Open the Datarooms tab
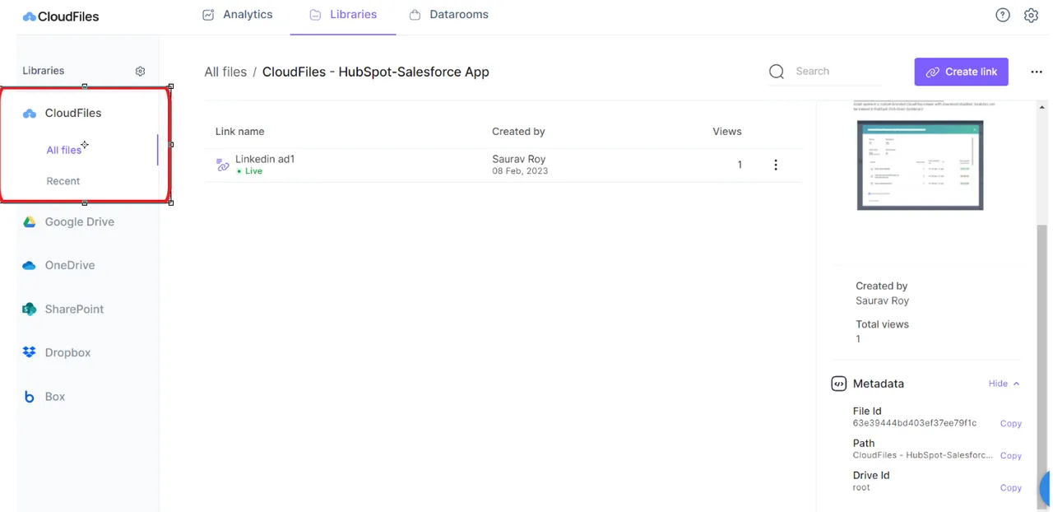 point(448,14)
